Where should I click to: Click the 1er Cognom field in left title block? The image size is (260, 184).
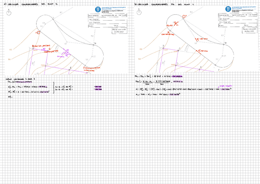pos(107,19)
